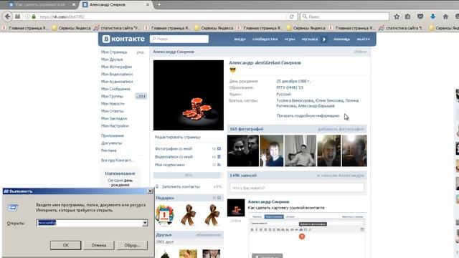The height and width of the screenshot is (258, 459).
Task: Open Мои Ответы in the left menu
Action: (x=113, y=111)
